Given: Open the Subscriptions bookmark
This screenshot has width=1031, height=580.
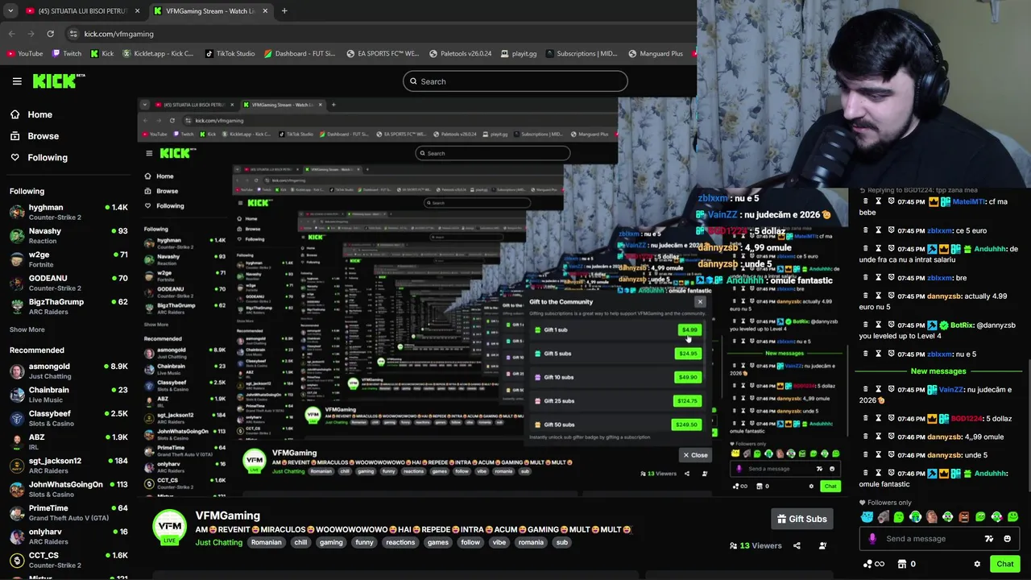Looking at the screenshot, I should pyautogui.click(x=582, y=54).
